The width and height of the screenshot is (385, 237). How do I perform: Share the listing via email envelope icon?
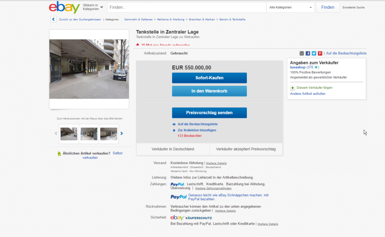[302, 53]
